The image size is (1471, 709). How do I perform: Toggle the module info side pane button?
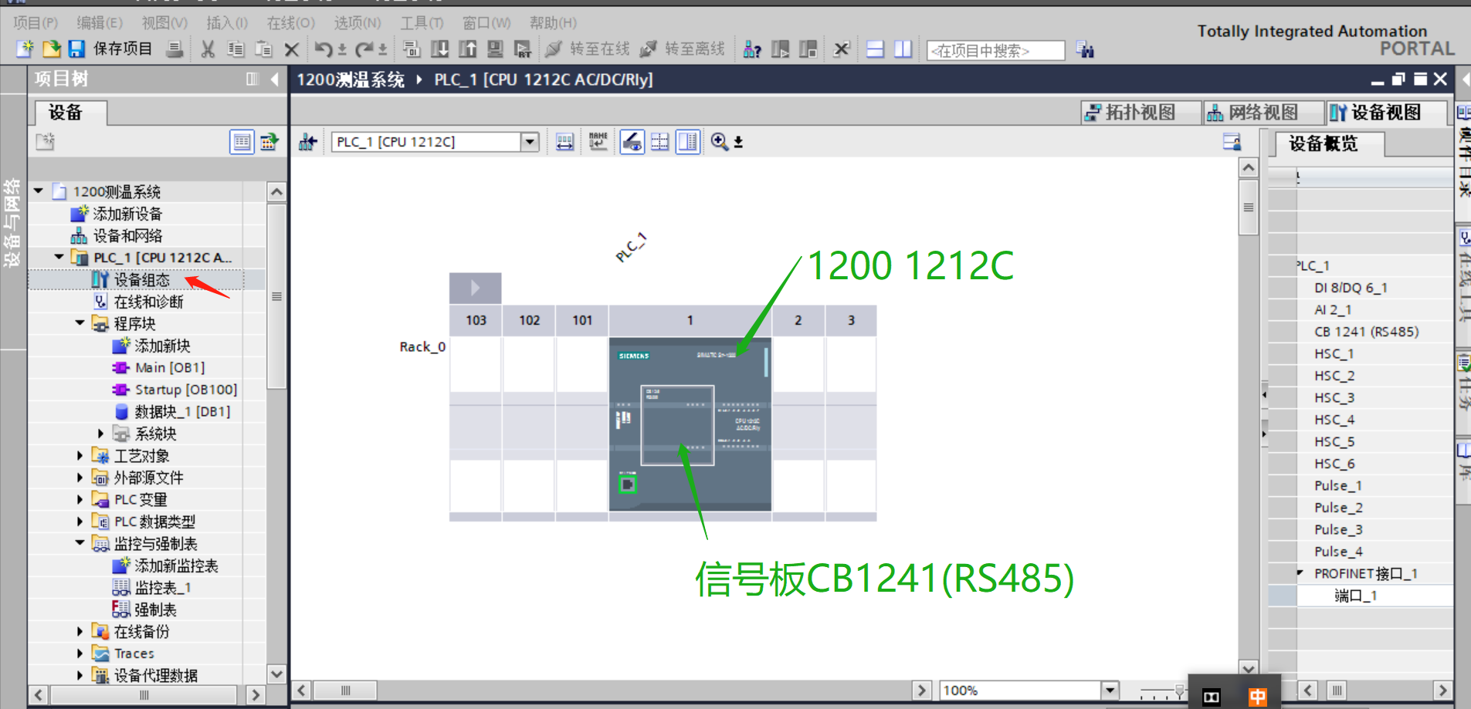[687, 142]
